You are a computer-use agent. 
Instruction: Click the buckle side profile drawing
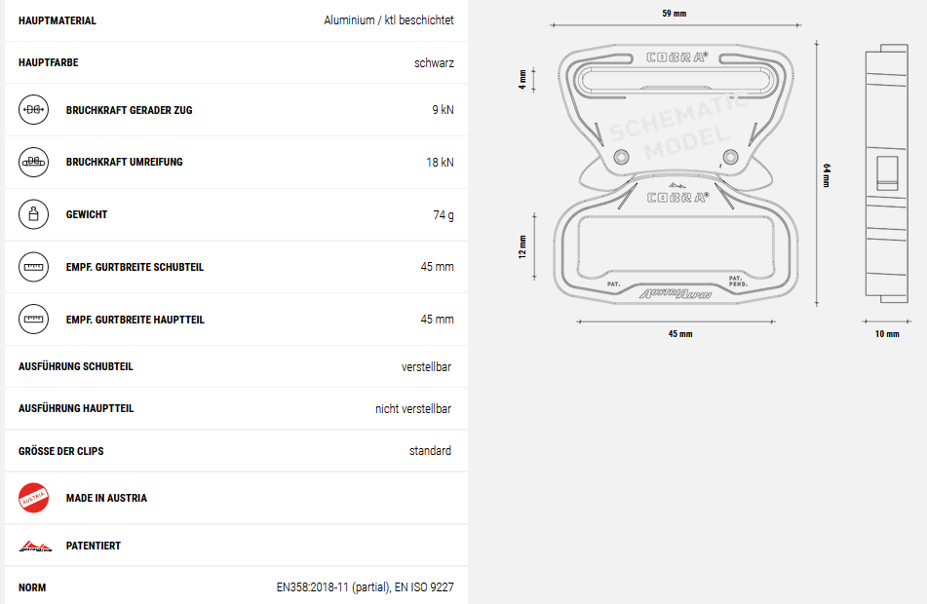[x=886, y=173]
